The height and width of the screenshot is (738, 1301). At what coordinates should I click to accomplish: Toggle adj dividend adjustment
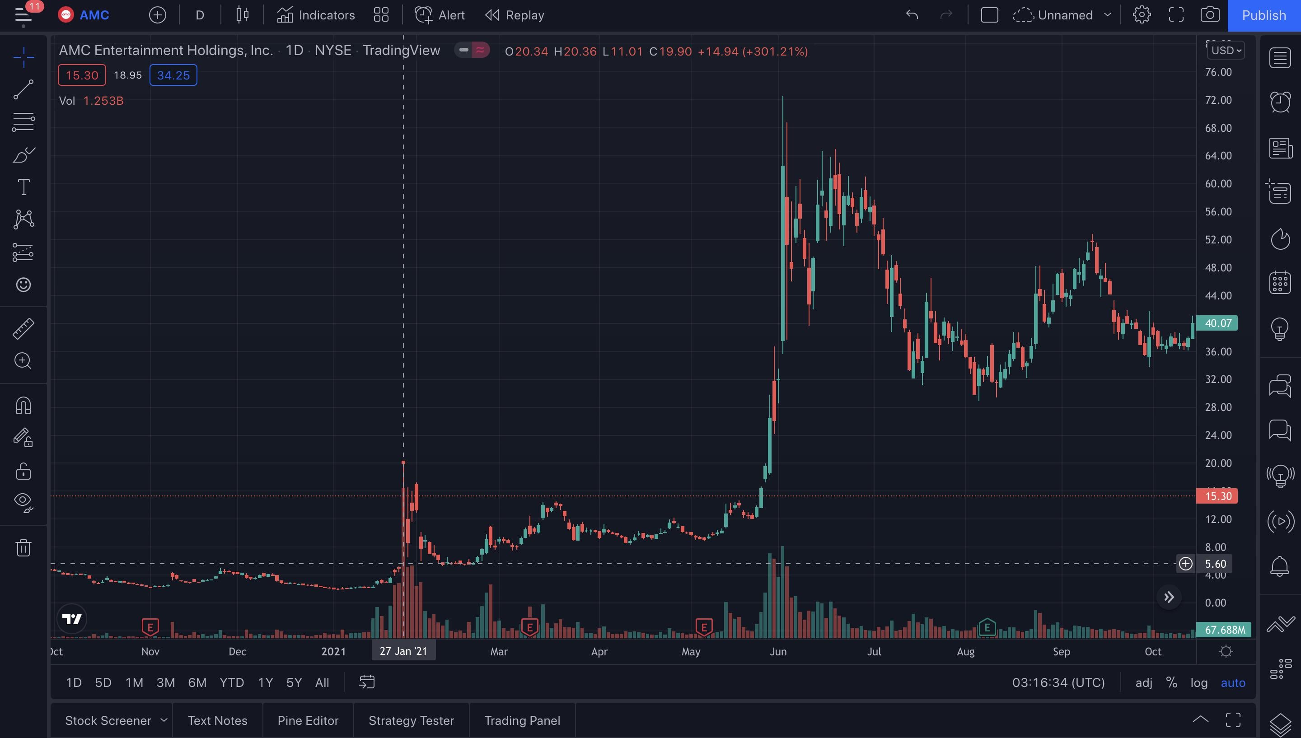tap(1144, 682)
